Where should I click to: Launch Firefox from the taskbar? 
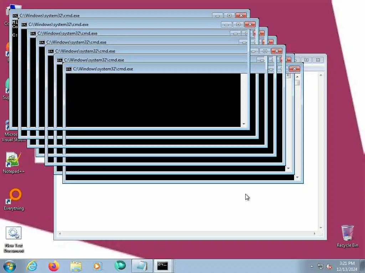(53, 266)
